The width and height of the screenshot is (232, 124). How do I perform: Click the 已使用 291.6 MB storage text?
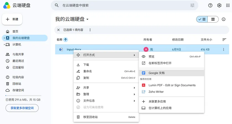point(23,100)
